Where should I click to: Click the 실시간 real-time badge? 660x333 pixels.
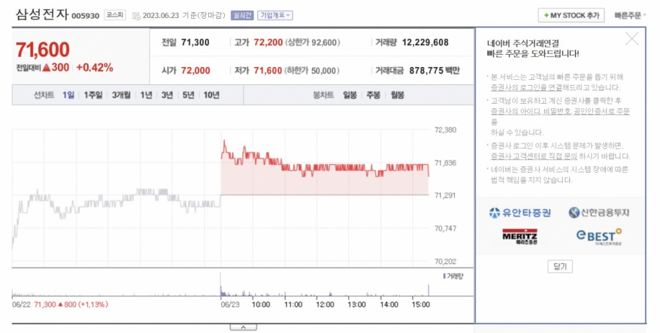tap(242, 15)
